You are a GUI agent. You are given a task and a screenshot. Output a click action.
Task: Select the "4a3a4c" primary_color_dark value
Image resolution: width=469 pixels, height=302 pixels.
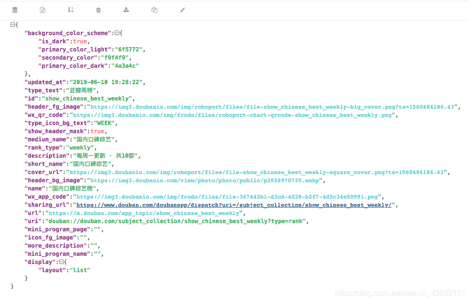click(125, 66)
